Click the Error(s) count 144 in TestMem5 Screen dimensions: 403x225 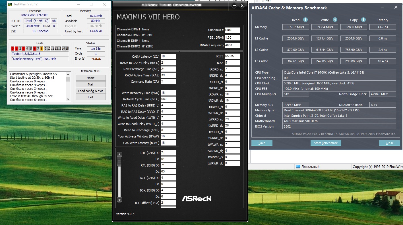pyautogui.click(x=96, y=59)
